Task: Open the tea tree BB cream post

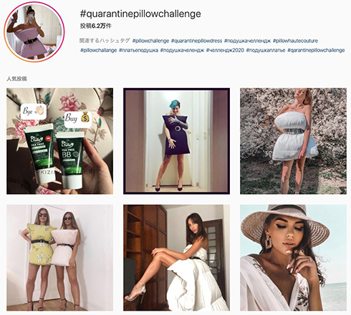Action: [x=59, y=141]
